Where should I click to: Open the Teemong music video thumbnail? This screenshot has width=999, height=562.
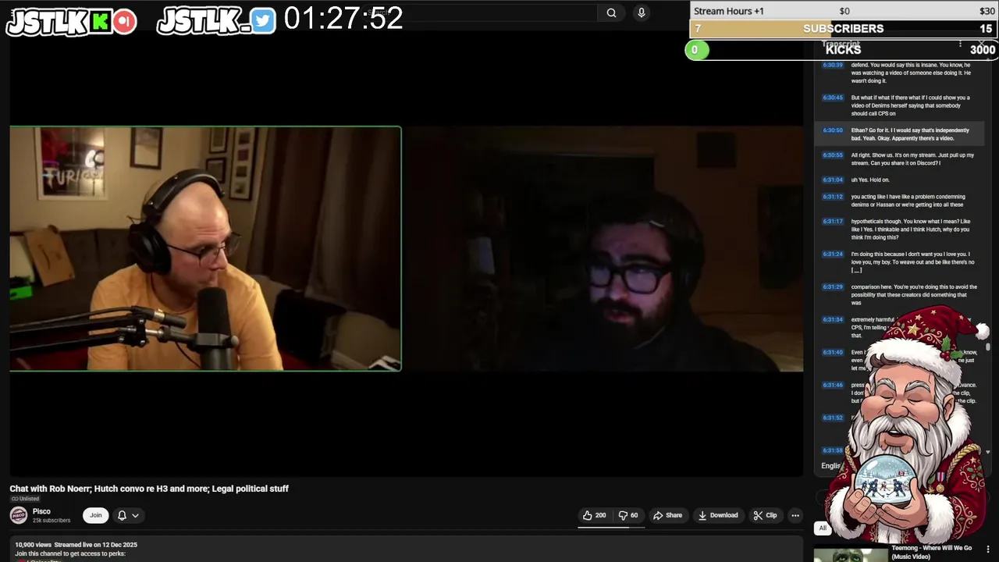click(x=849, y=554)
